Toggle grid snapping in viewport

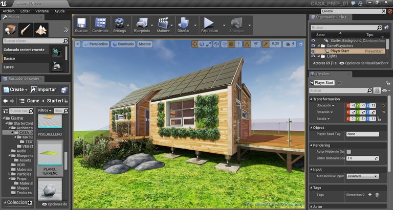tap(231, 44)
